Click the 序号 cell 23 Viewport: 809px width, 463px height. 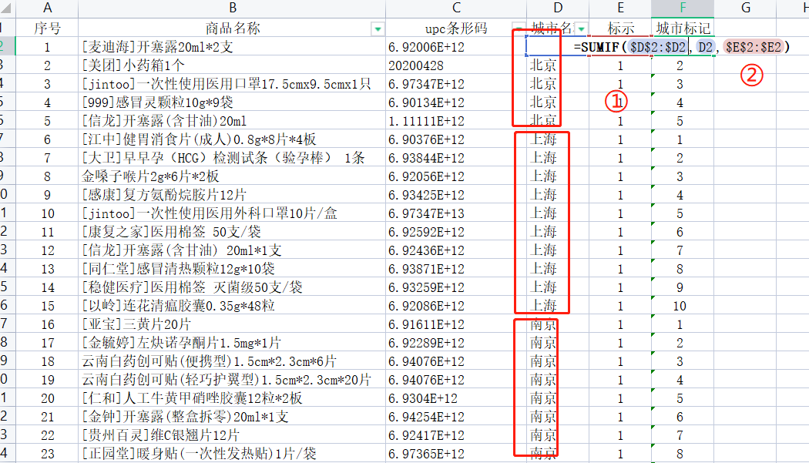pos(48,455)
